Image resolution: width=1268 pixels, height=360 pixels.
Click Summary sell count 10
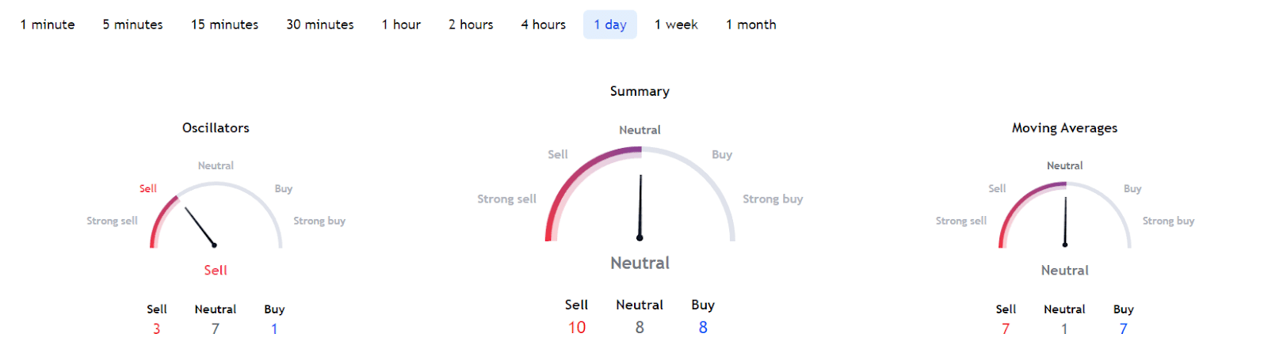click(x=577, y=328)
